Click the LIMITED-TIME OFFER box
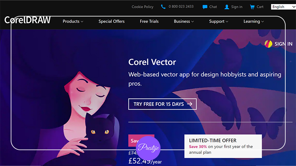 click(x=223, y=146)
